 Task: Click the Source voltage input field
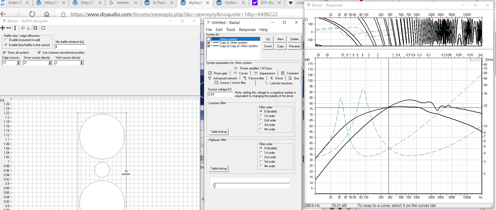coord(220,94)
